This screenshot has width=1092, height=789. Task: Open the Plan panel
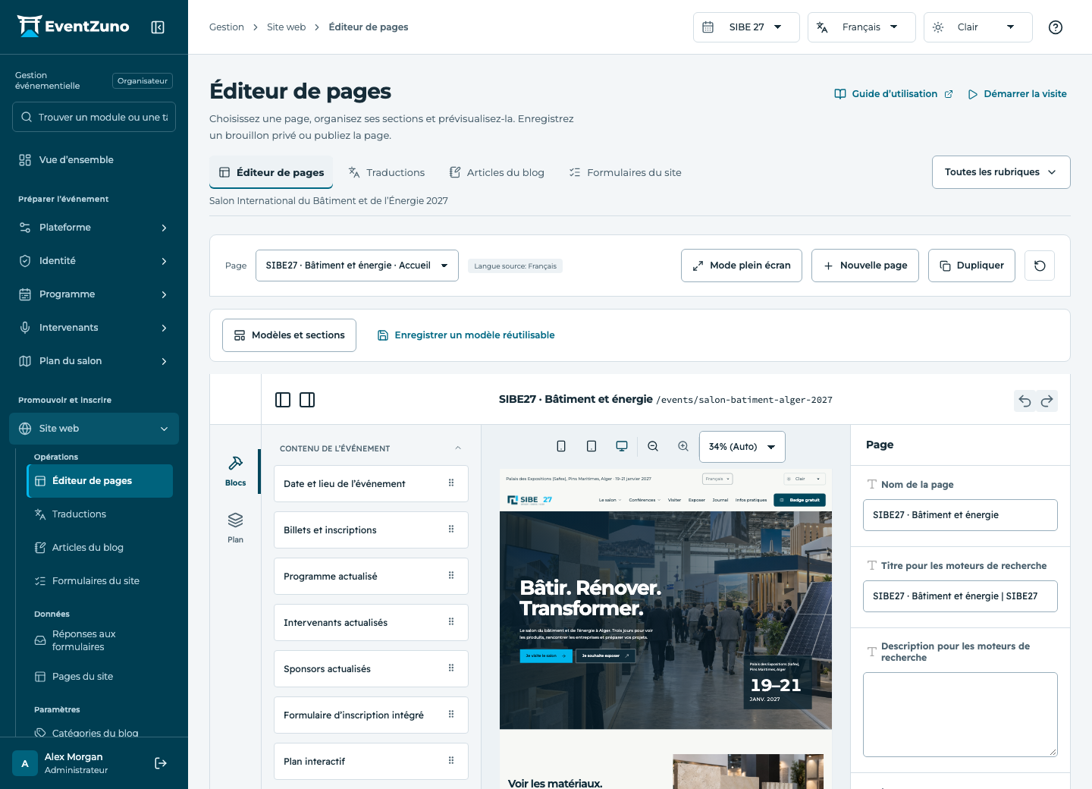click(235, 528)
